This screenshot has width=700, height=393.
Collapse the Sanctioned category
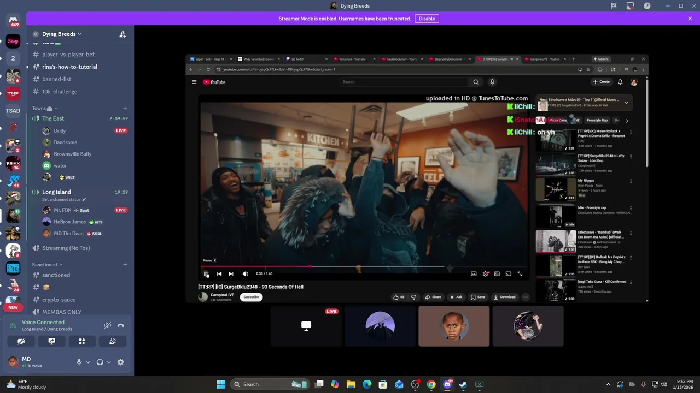coord(47,265)
